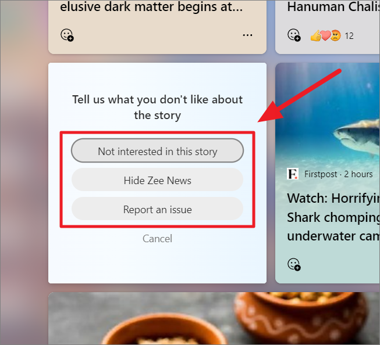Open the Firstpost publisher logo

tap(293, 174)
